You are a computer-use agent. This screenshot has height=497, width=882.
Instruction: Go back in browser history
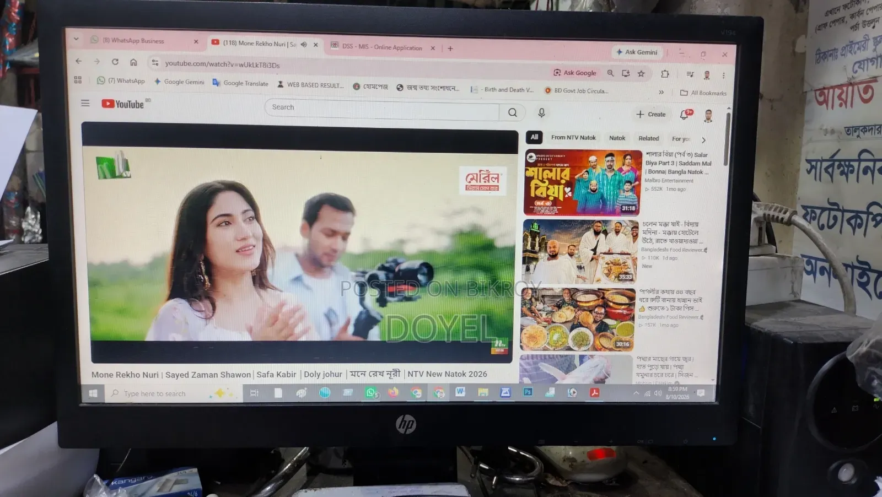(x=78, y=61)
